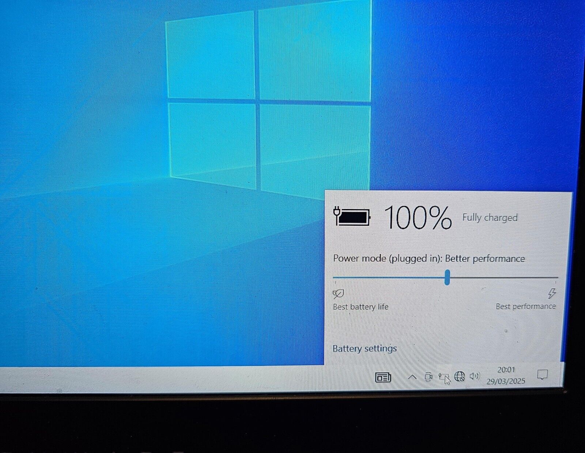Open the clock showing 20:01
Screen dimensions: 585x453
pyautogui.click(x=506, y=370)
